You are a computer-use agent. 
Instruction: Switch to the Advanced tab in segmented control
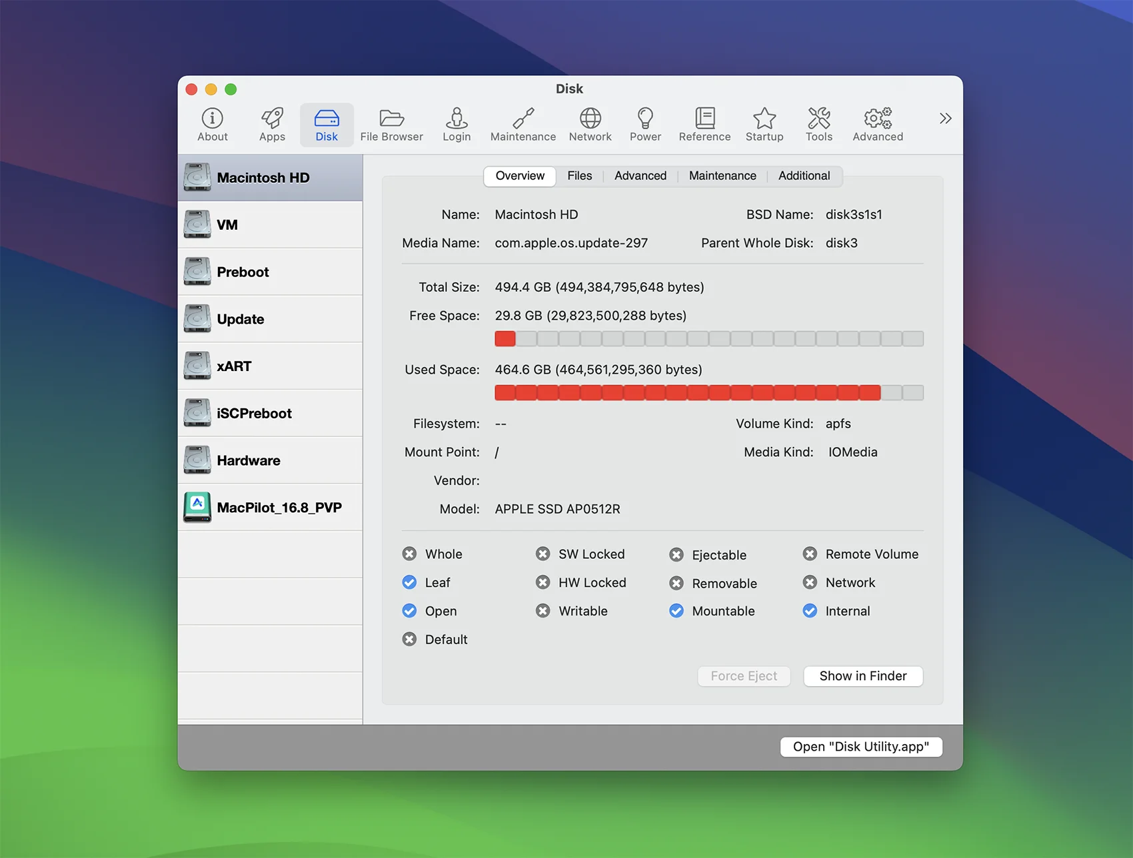point(640,176)
